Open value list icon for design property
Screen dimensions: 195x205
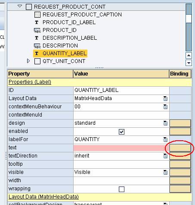coord(165,123)
